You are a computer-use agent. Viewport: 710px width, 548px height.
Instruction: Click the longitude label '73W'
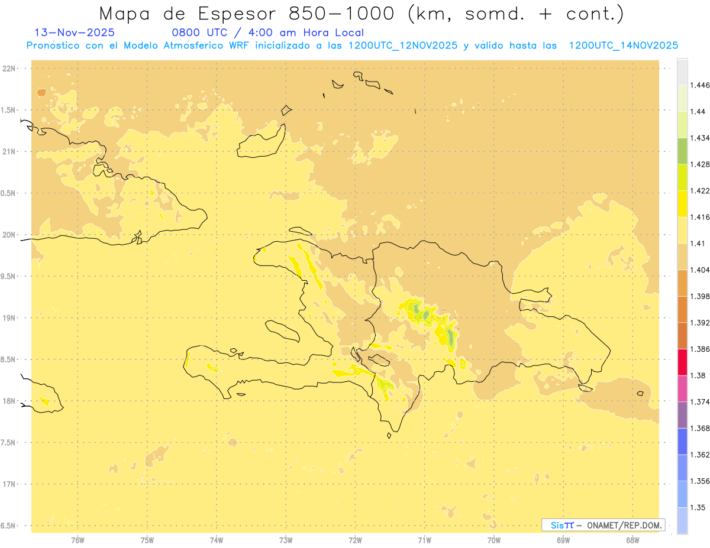click(286, 540)
